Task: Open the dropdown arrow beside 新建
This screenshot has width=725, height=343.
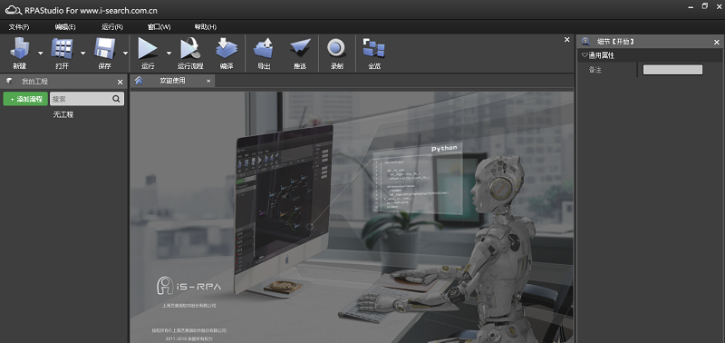Action: [x=40, y=54]
